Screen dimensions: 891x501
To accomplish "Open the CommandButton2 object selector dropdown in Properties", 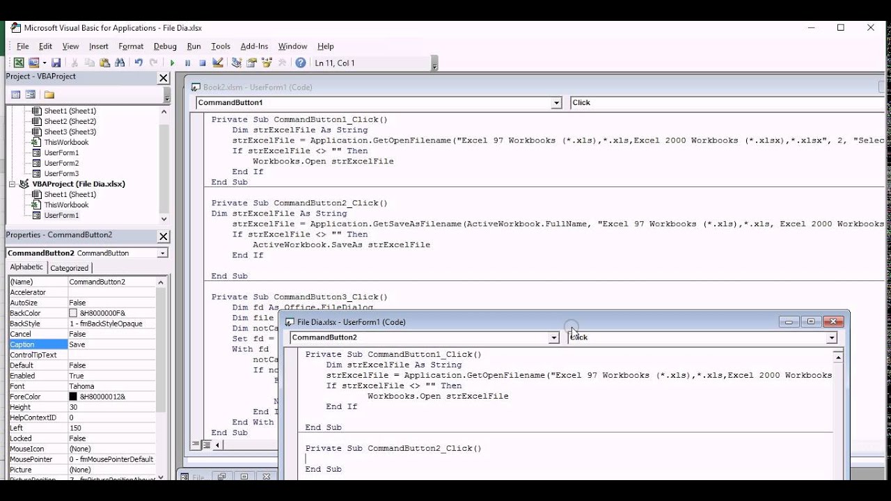I will click(162, 253).
